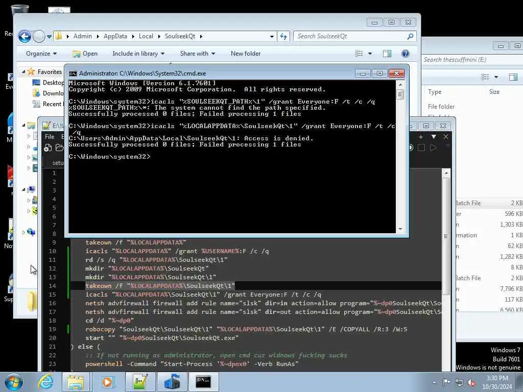The width and height of the screenshot is (523, 392).
Task: Toggle the preview pane in the SoulseekQt window
Action: coord(387,54)
